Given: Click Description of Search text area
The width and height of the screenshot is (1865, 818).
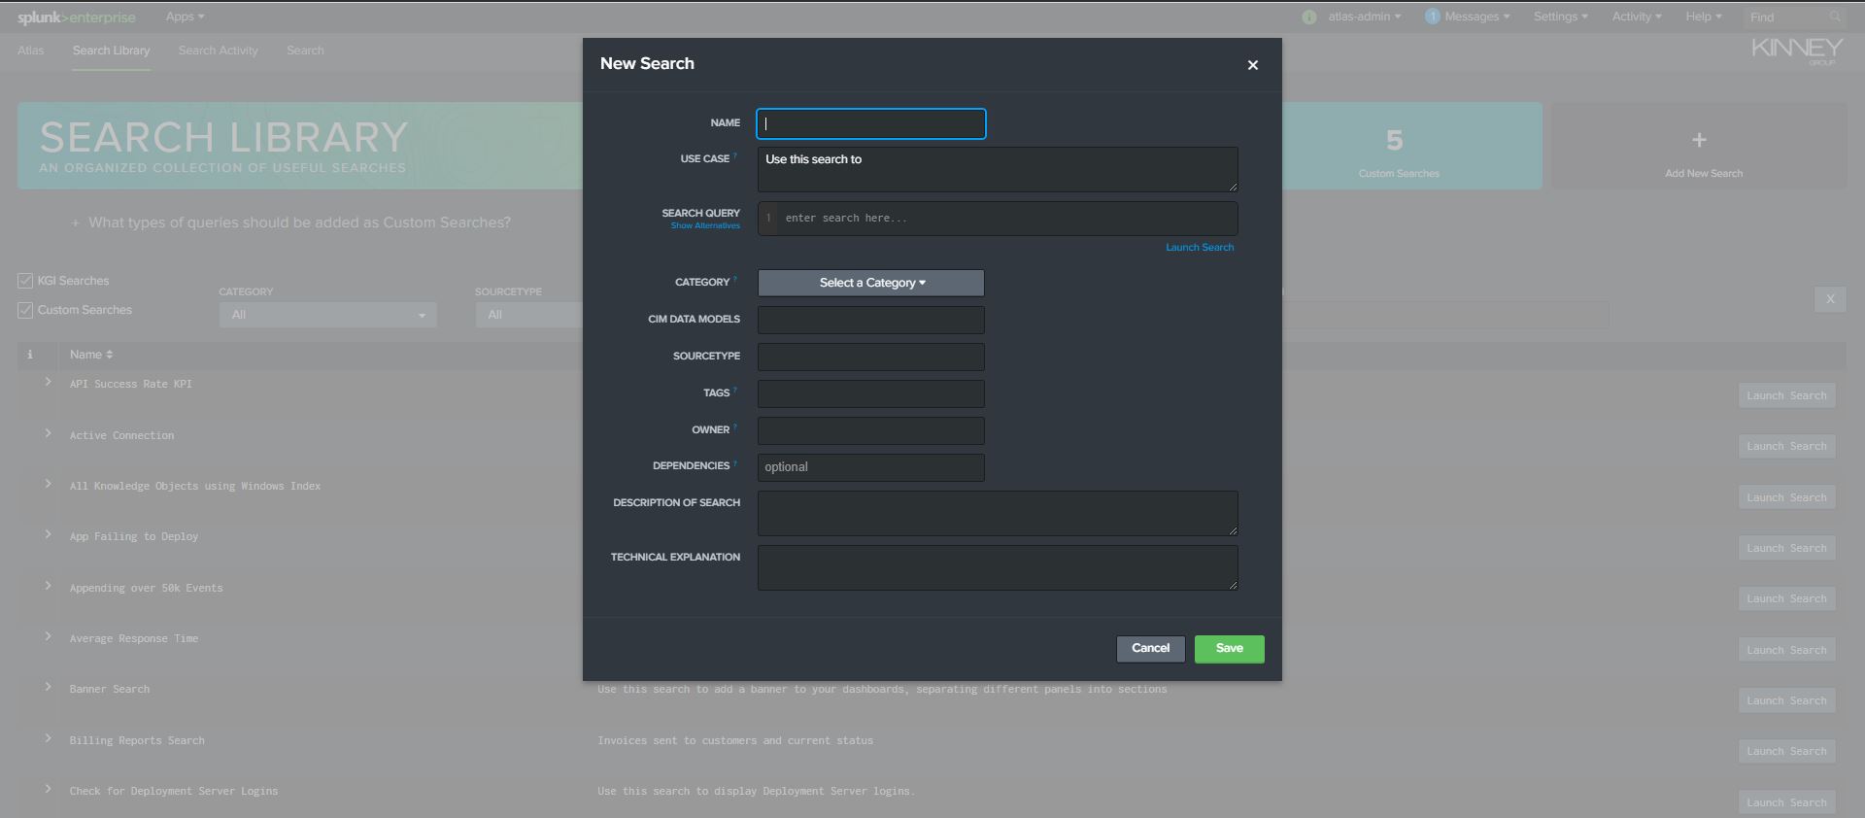Looking at the screenshot, I should [998, 513].
